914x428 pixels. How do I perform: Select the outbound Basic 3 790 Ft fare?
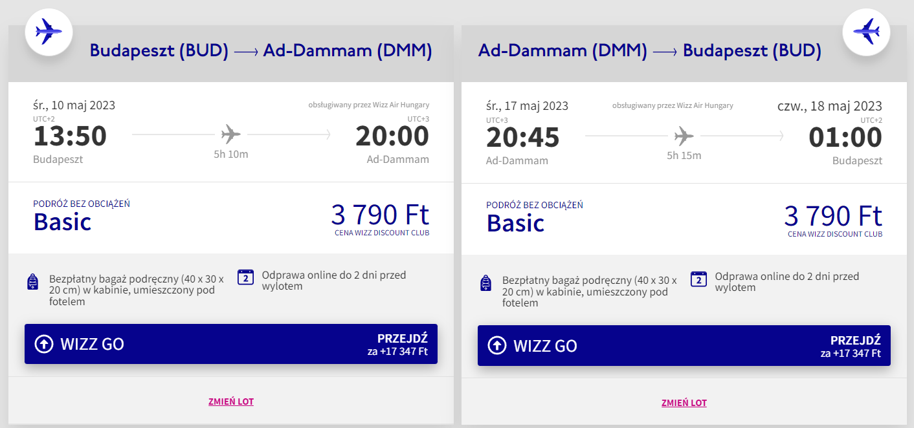point(231,218)
